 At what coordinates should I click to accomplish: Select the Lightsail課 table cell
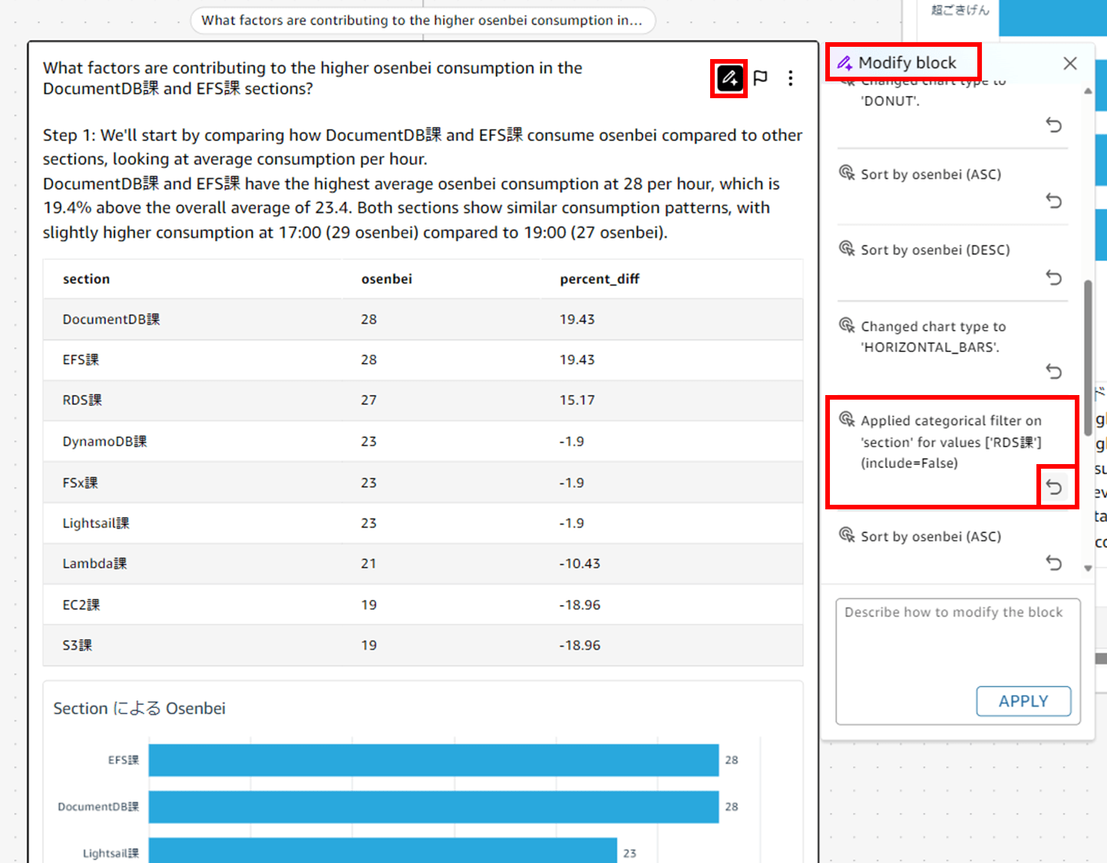point(96,523)
